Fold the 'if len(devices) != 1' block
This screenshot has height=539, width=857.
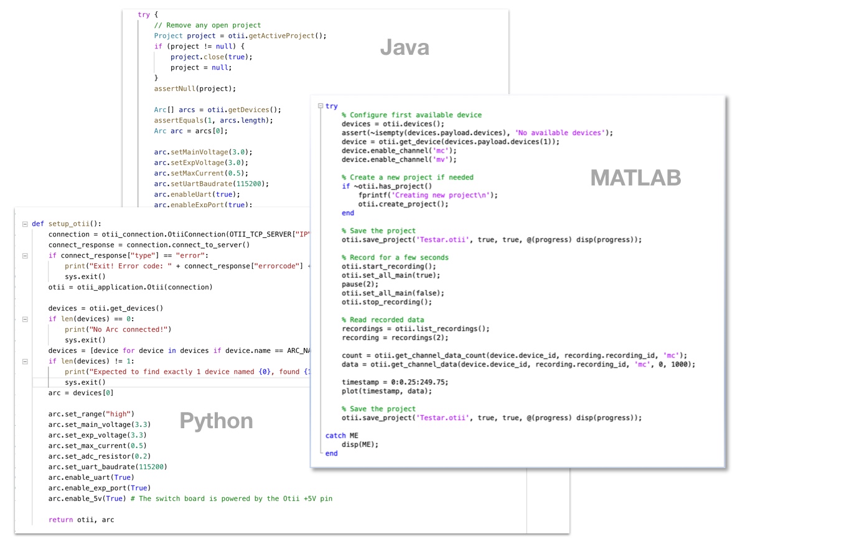[x=25, y=361]
